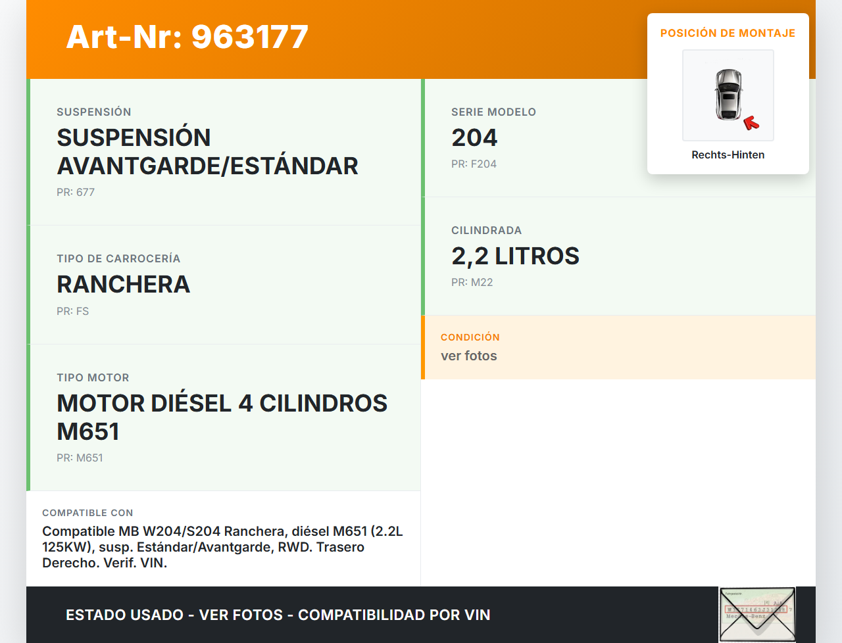Viewport: 842px width, 643px height.
Task: Select the Ranchera body type value
Action: [123, 284]
